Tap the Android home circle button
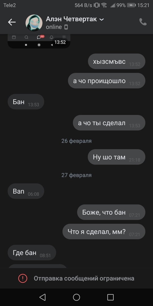Image resolution: width=153 pixels, height=306 pixels. click(76, 297)
